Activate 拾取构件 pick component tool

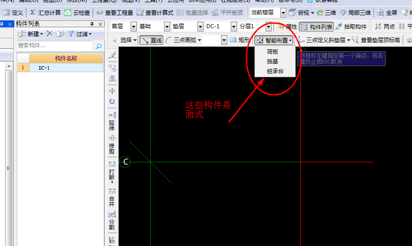tap(351, 26)
